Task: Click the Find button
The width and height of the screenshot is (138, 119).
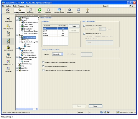Action: [131, 6]
